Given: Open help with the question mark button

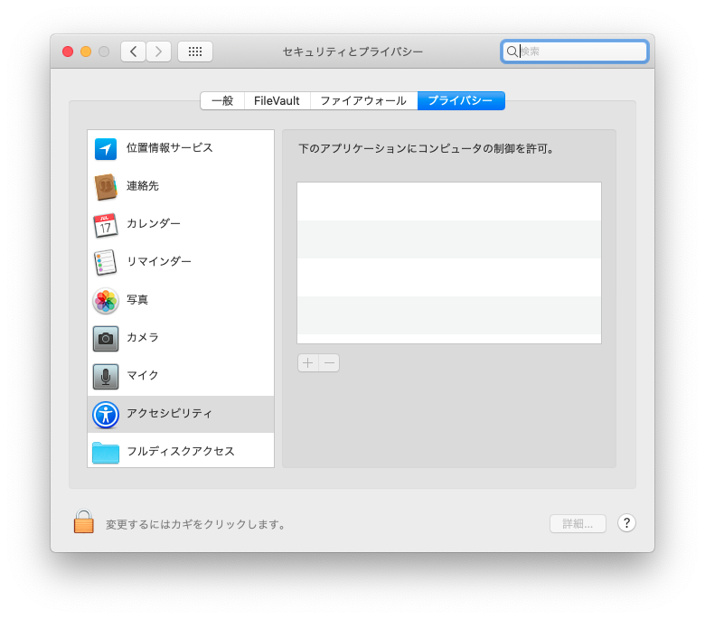Looking at the screenshot, I should 626,523.
